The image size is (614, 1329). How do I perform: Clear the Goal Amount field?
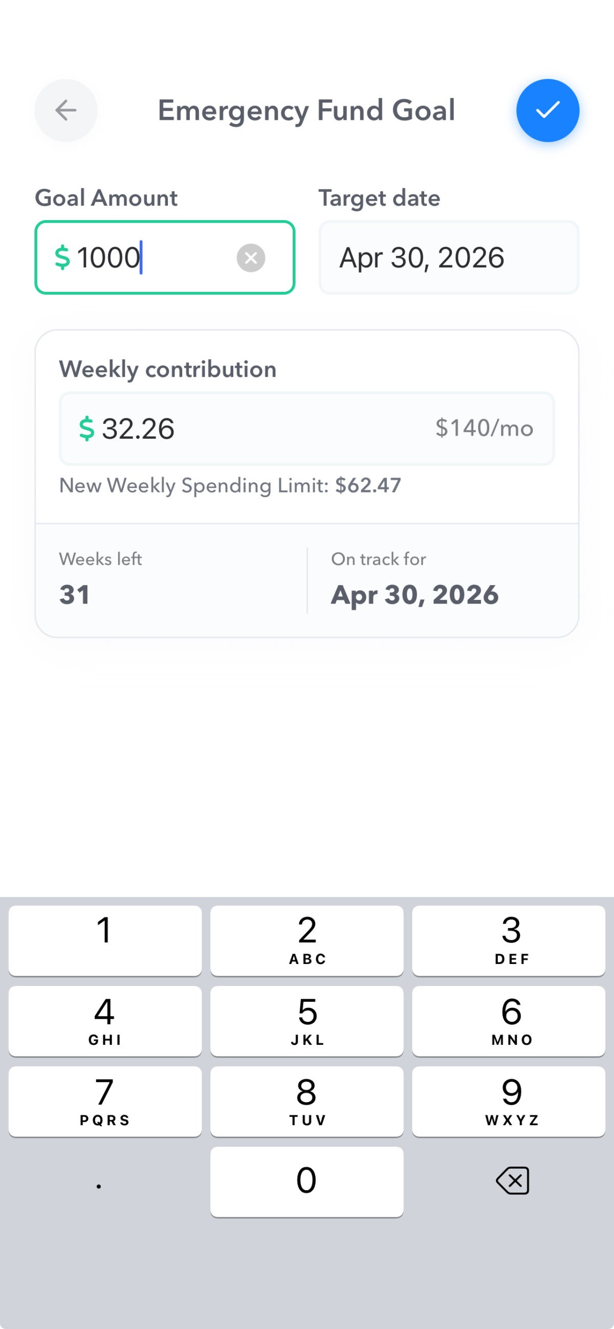click(251, 258)
